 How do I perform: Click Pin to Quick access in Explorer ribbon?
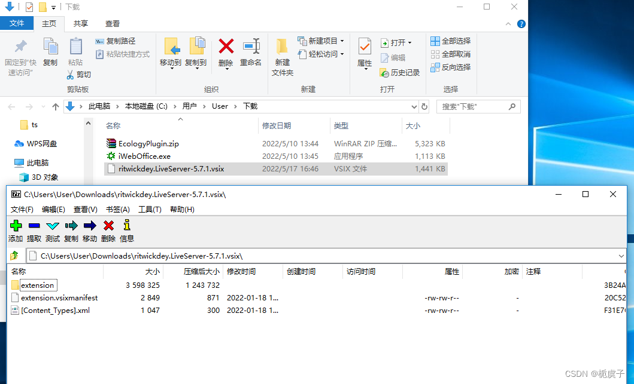(20, 57)
